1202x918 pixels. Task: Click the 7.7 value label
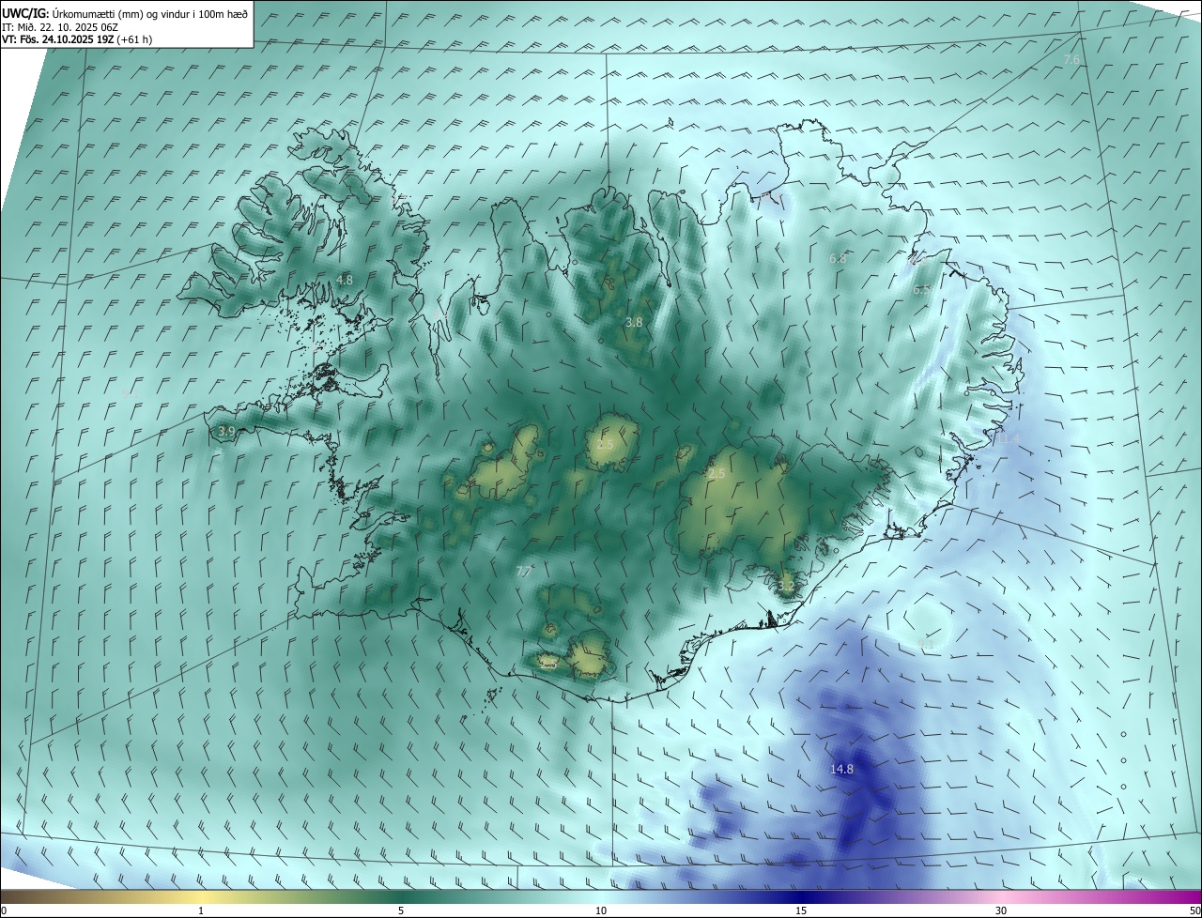(524, 571)
